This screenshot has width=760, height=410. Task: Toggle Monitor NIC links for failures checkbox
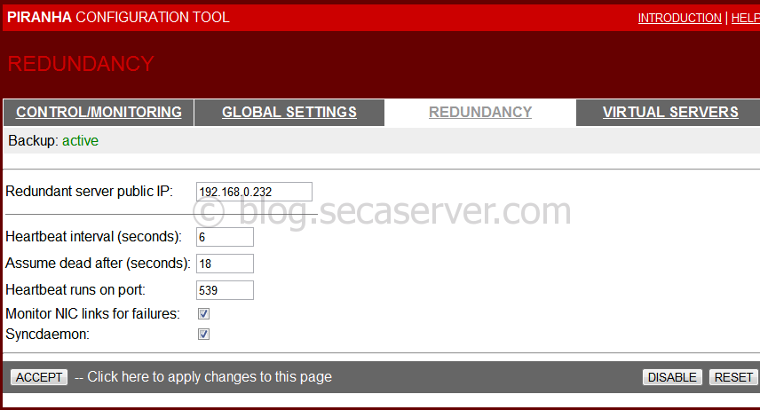pyautogui.click(x=203, y=313)
